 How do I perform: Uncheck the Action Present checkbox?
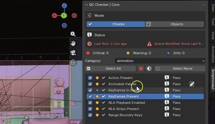(x=90, y=78)
